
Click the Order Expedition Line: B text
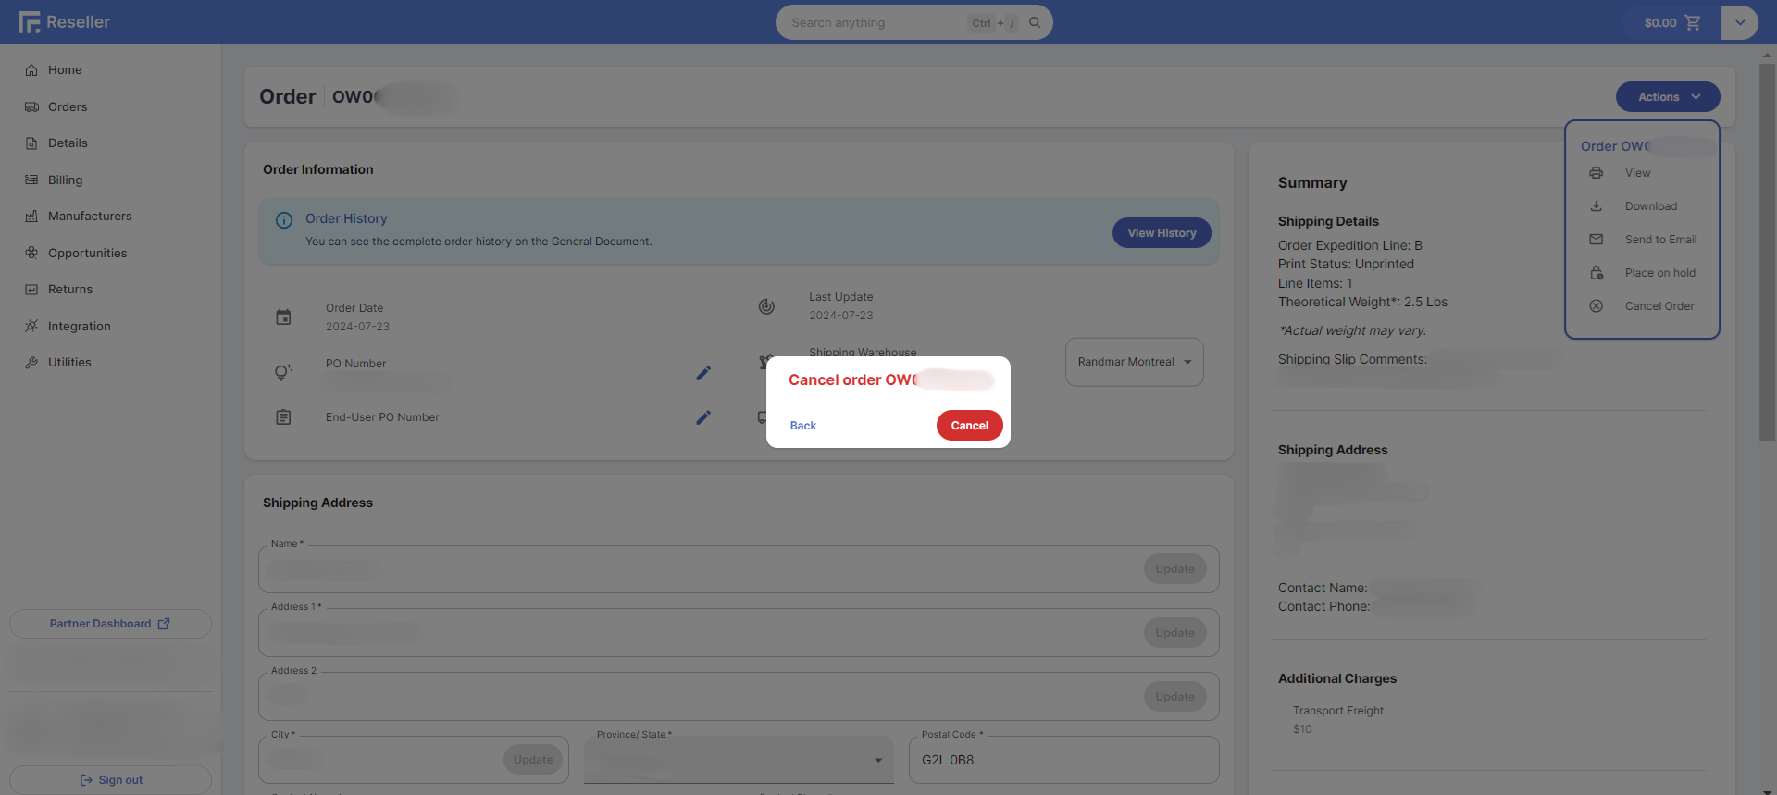(x=1349, y=245)
